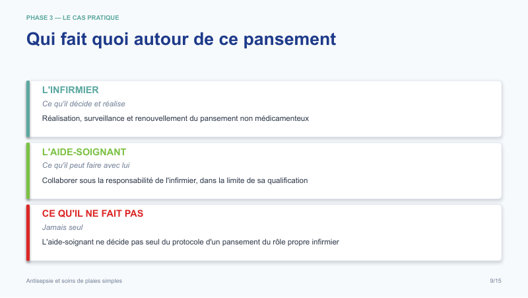Click text 'Collaborer sous la responsabilité de l'infirmier'
Screen dimensions: 528x298
(120, 180)
